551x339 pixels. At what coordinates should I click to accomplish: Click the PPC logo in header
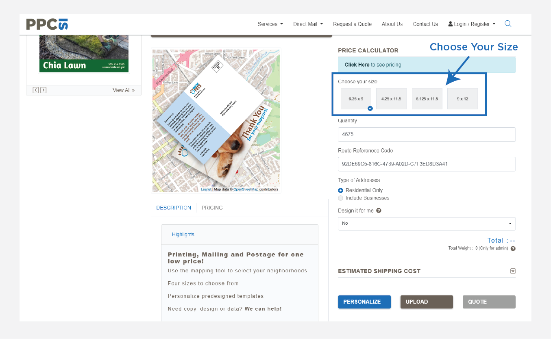(x=47, y=24)
